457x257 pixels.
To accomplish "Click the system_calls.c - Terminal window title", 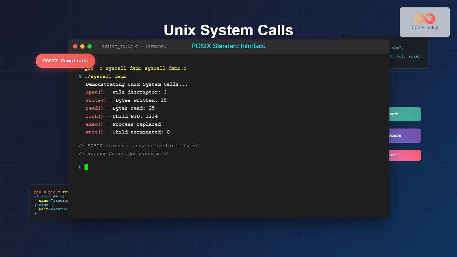I will click(134, 46).
